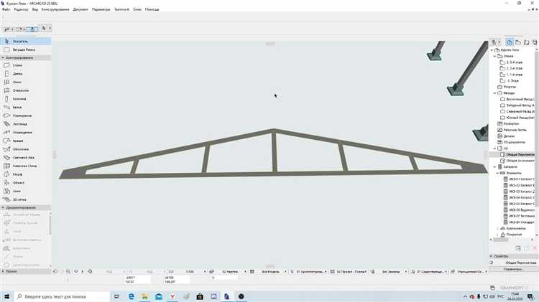This screenshot has height=302, width=539.
Task: Click zoom magnifier icon in bottom bar
Action: [68, 271]
